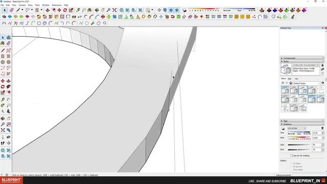Open the Line tool dropdown arrow
Screen dimensions: 327x184
click(x=22, y=10)
